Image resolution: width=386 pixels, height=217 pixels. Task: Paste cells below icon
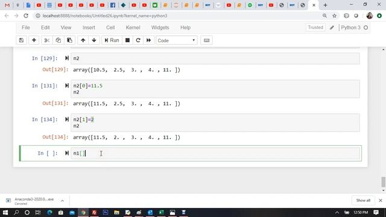click(70, 40)
